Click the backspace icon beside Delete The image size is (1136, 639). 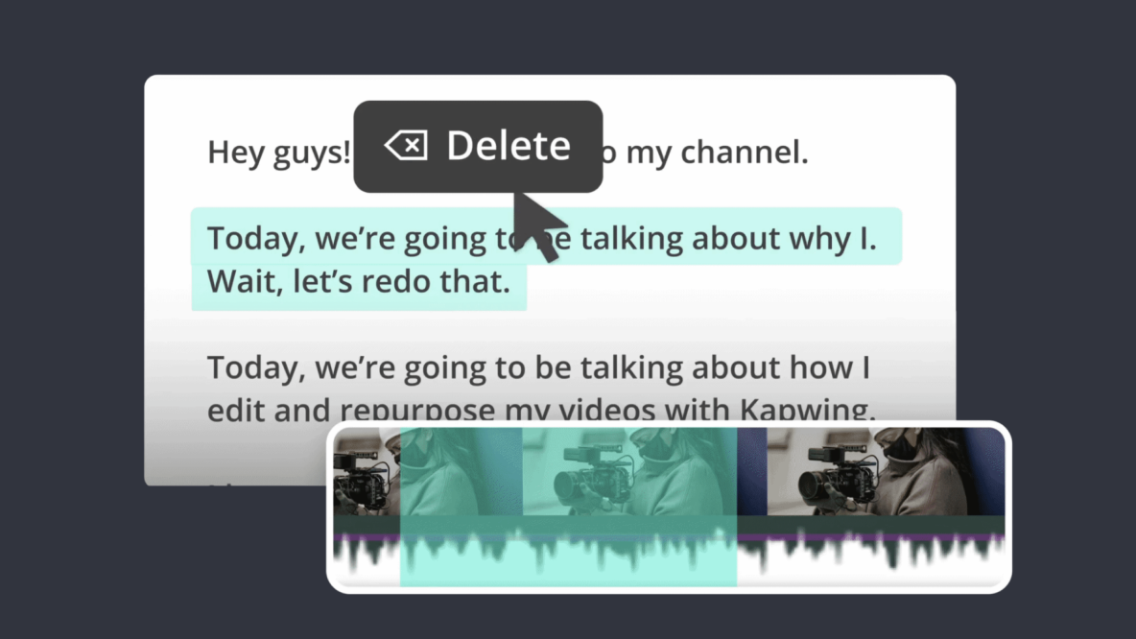click(406, 146)
